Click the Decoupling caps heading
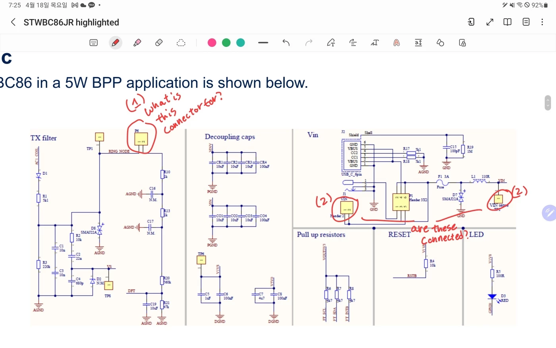Image resolution: width=556 pixels, height=348 pixels. (x=230, y=137)
